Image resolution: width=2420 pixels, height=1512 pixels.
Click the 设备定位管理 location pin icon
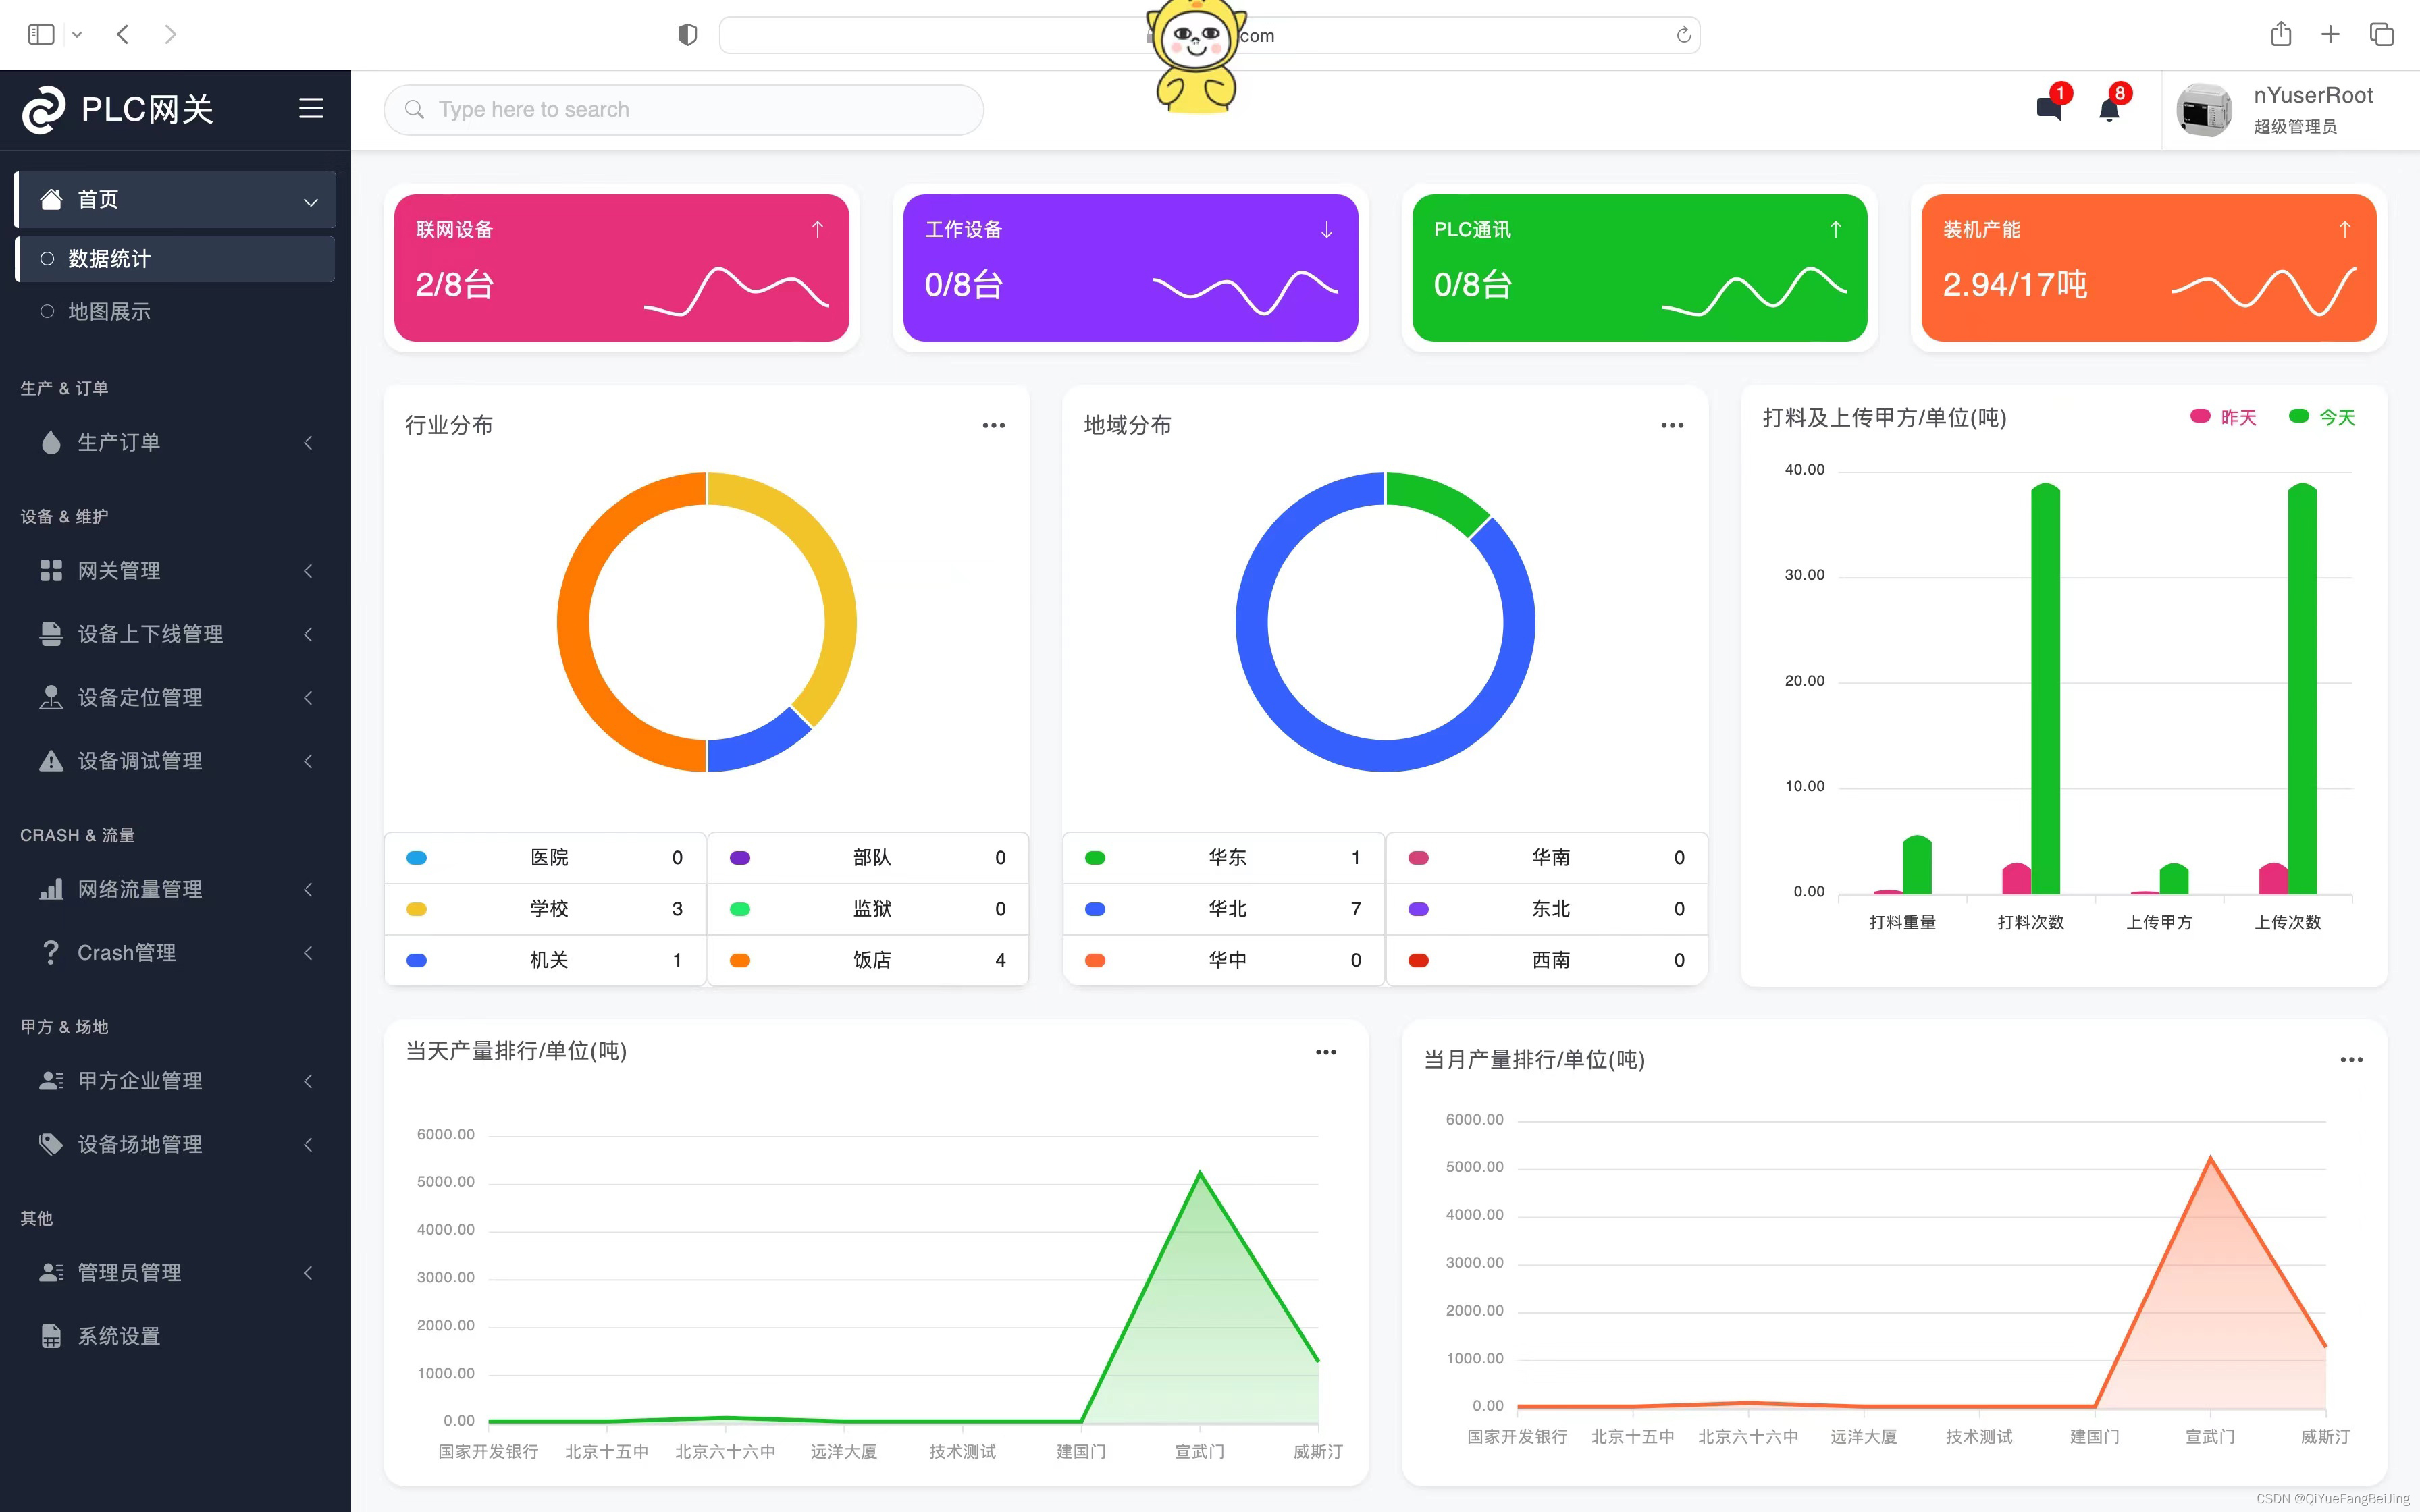pyautogui.click(x=49, y=697)
